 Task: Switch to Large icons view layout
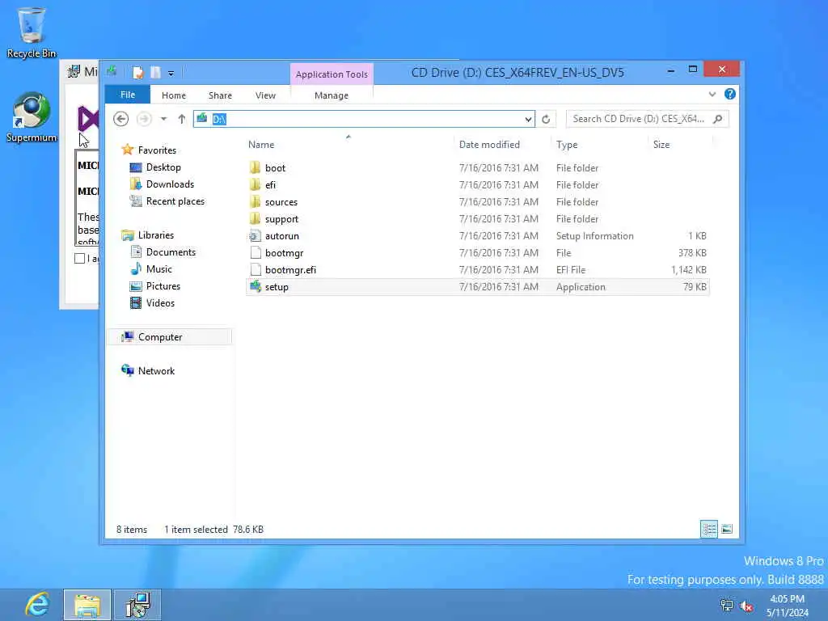point(727,529)
